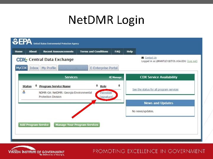Viewport: 213px width, 159px height.
Task: Click the Vinson Institute of Government logo
Action: 36,151
